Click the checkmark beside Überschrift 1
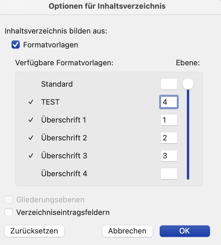 [31, 120]
